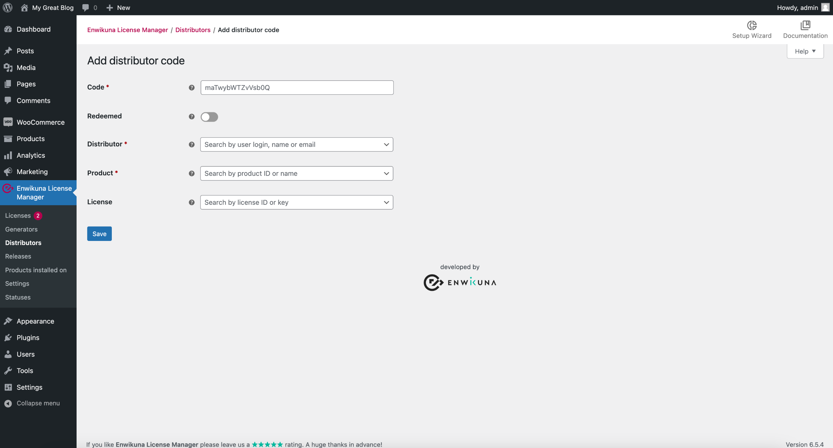The image size is (833, 448).
Task: Toggle the Redeemed switch off
Action: (209, 116)
